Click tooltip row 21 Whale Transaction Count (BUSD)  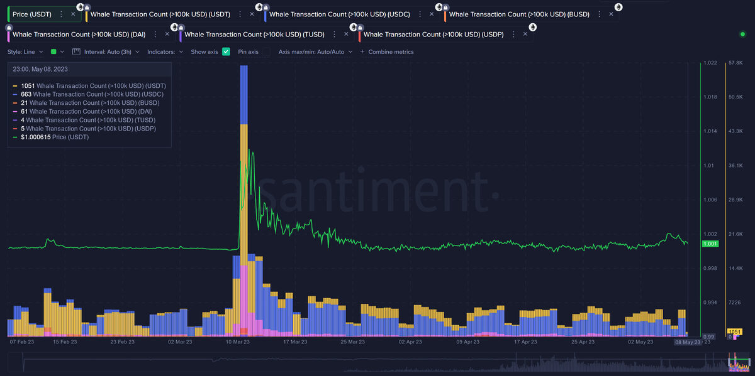pos(86,102)
